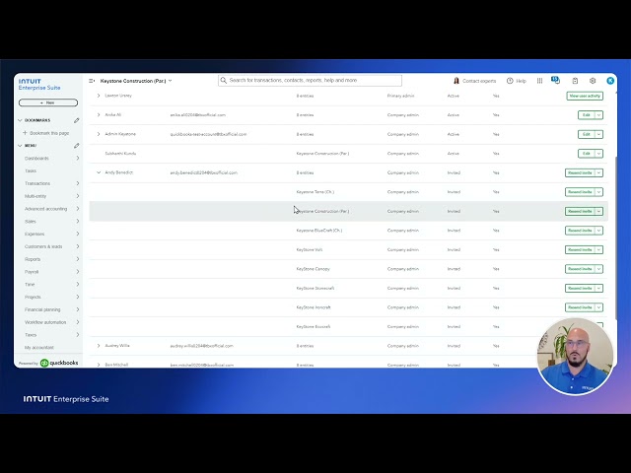The height and width of the screenshot is (473, 631).
Task: Open the Settings gear icon
Action: (x=593, y=81)
